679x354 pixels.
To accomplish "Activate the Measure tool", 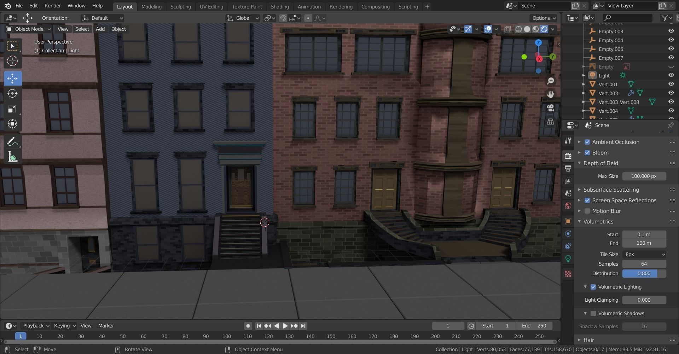I will click(x=12, y=157).
